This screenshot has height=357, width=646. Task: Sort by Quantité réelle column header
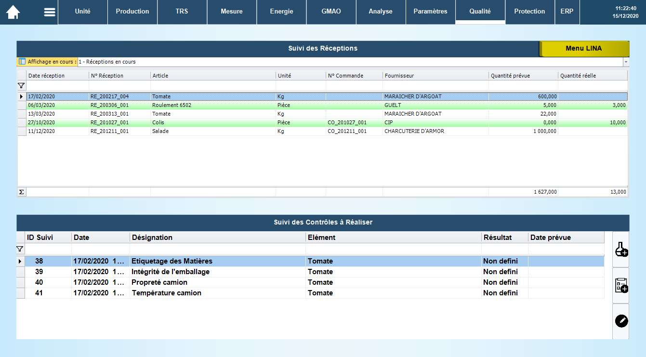tap(593, 76)
